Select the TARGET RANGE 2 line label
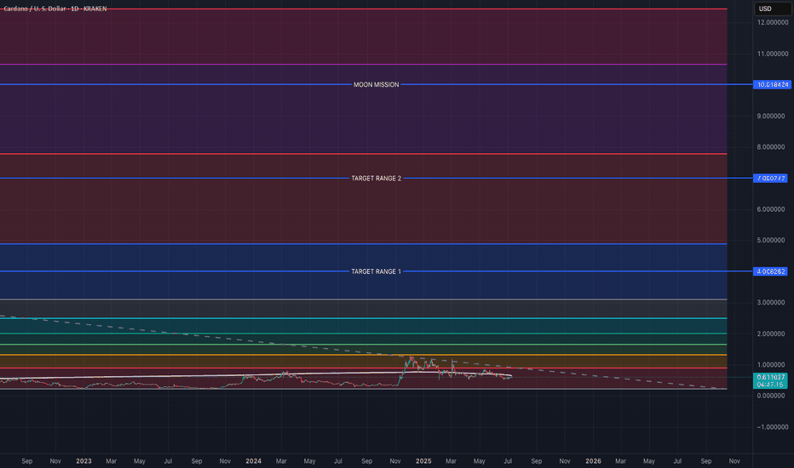Image resolution: width=794 pixels, height=468 pixels. [377, 178]
